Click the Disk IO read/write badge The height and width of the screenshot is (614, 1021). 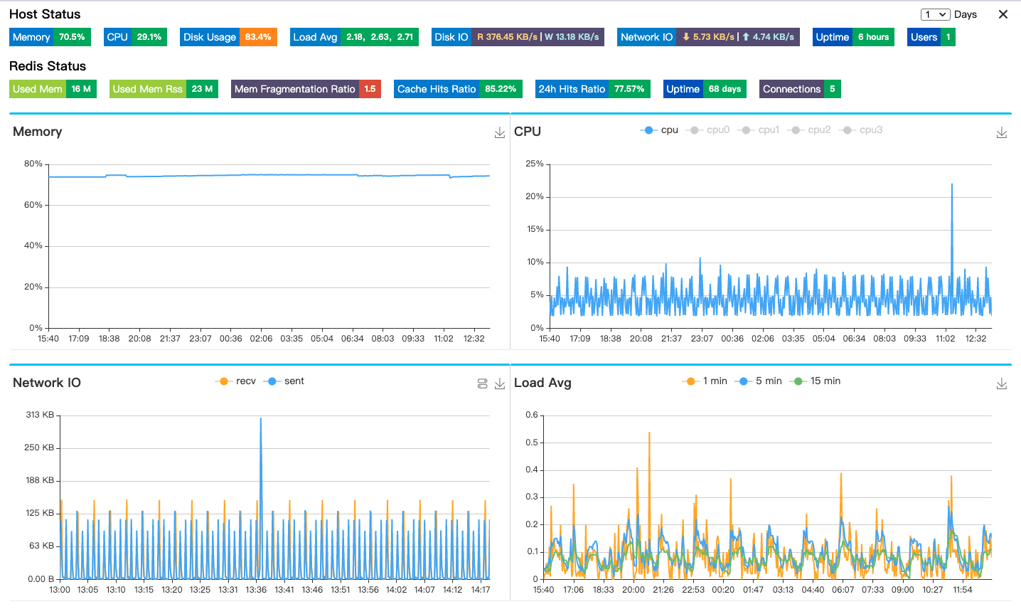518,37
